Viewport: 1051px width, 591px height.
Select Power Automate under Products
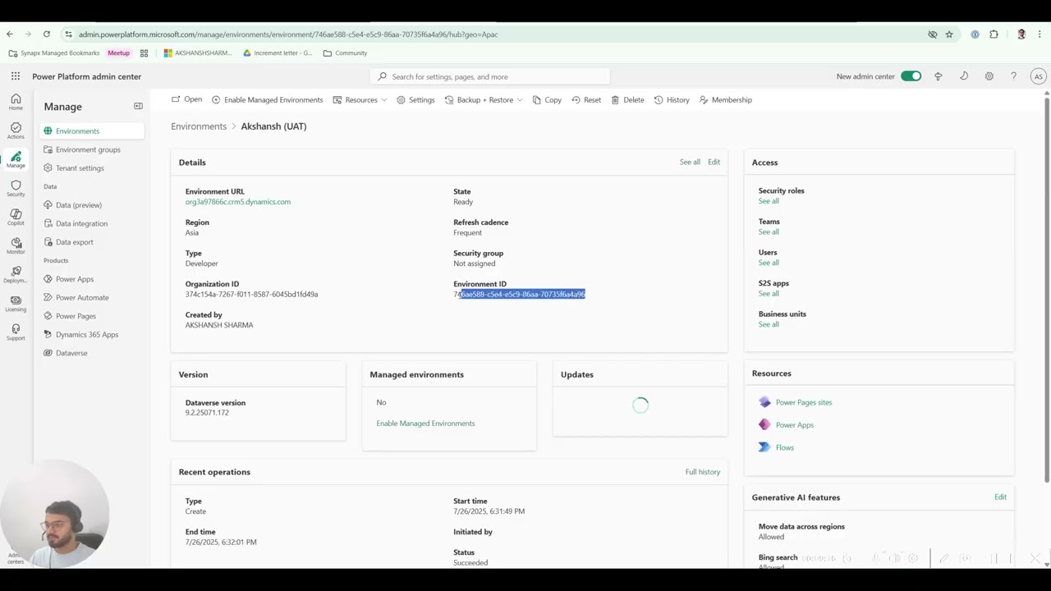click(92, 297)
